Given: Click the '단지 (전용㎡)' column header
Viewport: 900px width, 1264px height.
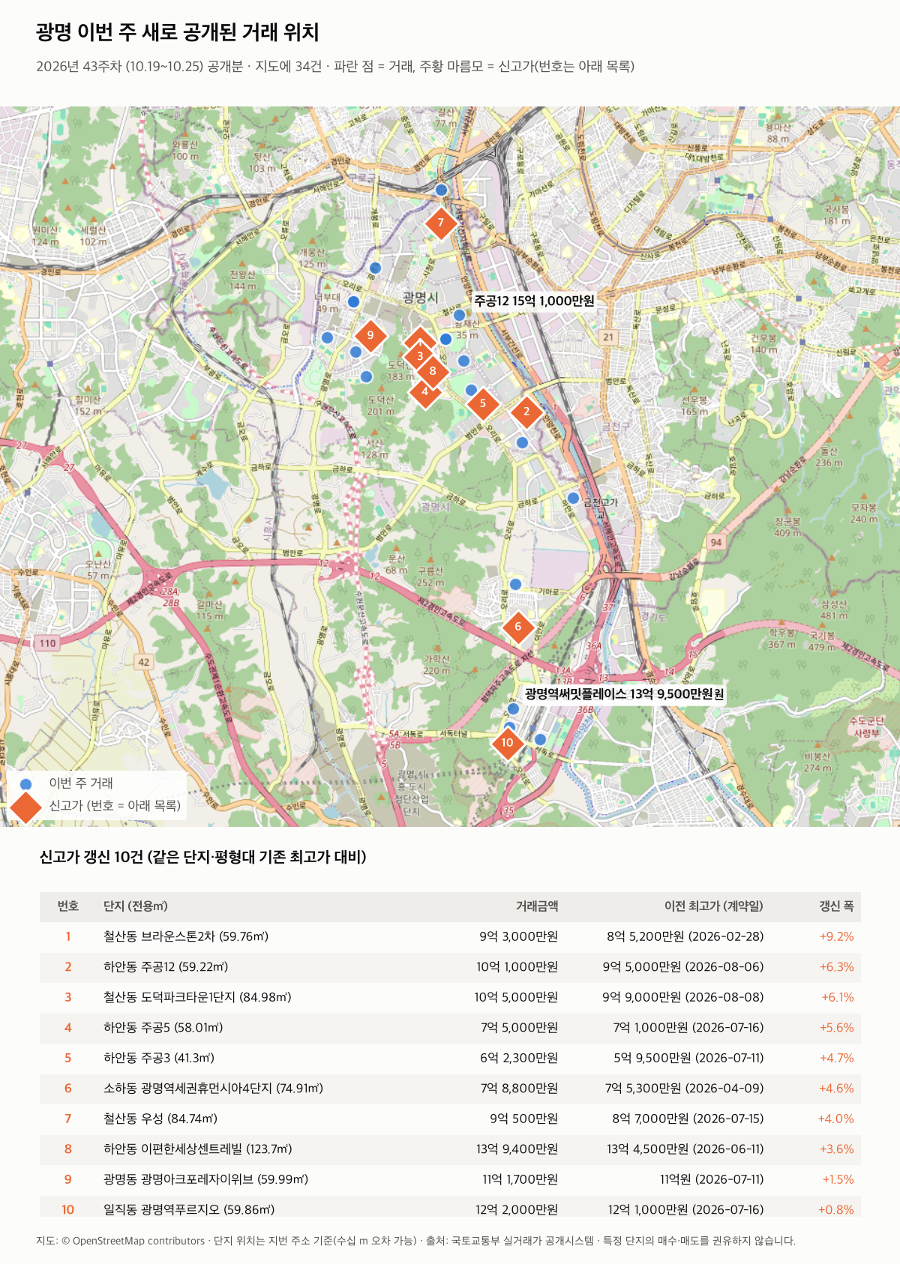Looking at the screenshot, I should (136, 906).
